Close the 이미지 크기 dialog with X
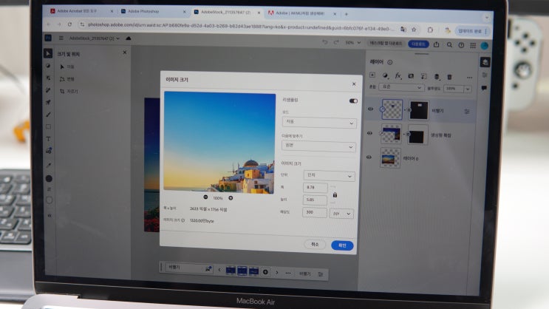Viewport: 549px width, 309px height. click(x=354, y=84)
